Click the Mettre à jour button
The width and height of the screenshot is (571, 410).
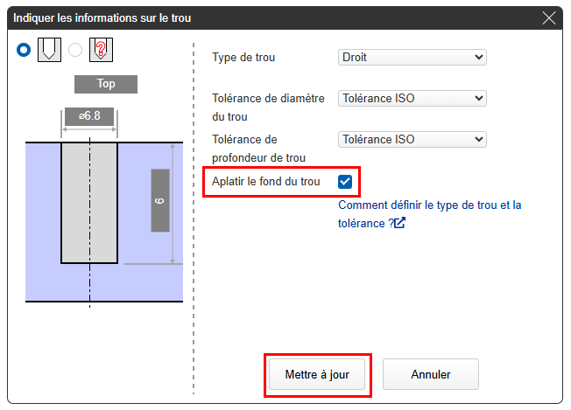tap(317, 374)
